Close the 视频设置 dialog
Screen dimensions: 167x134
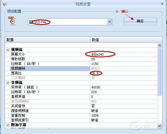(x=162, y=4)
